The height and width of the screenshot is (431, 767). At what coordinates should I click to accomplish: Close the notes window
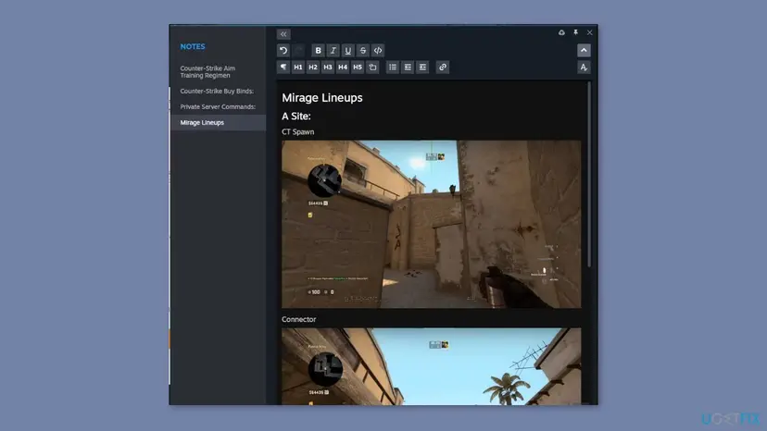(589, 32)
